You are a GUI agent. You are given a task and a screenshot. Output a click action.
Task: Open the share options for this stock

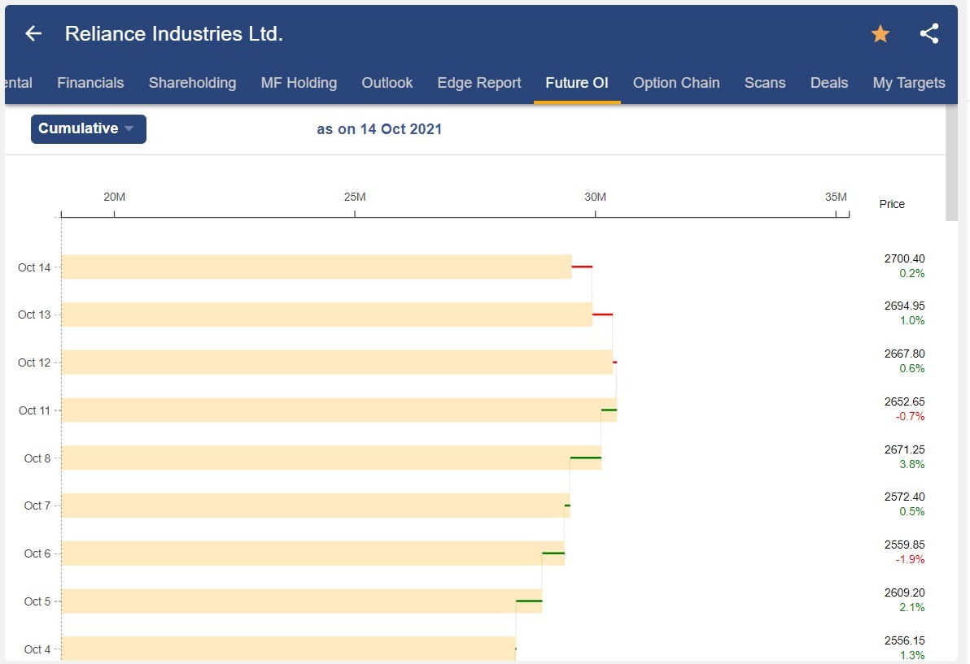[x=928, y=33]
